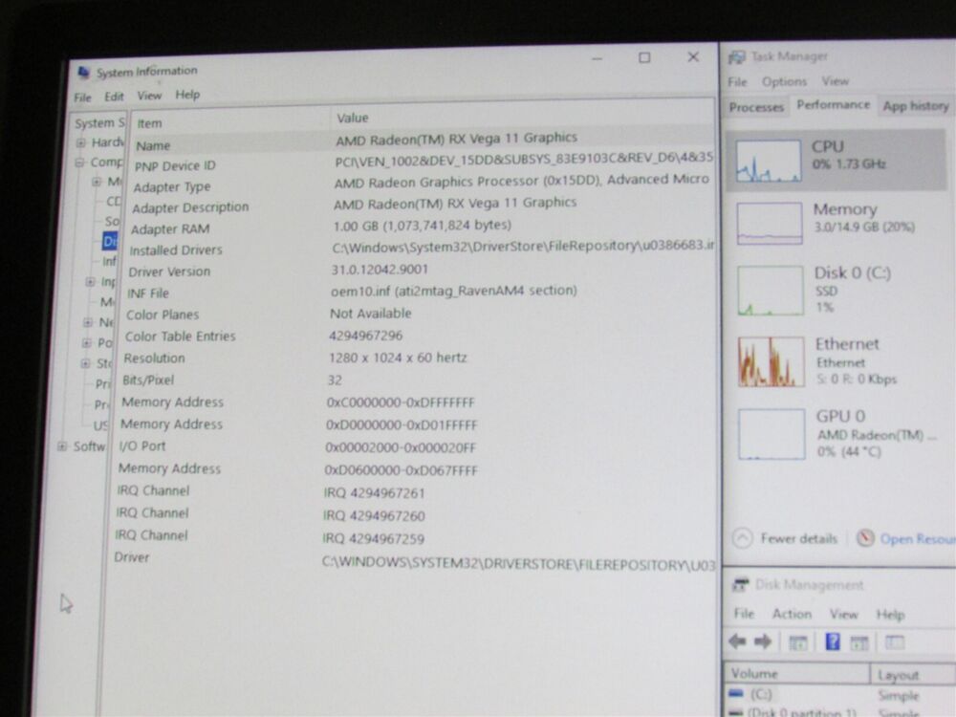Go back in Disk Management toolbar
Viewport: 956px width, 717px height.
point(738,641)
